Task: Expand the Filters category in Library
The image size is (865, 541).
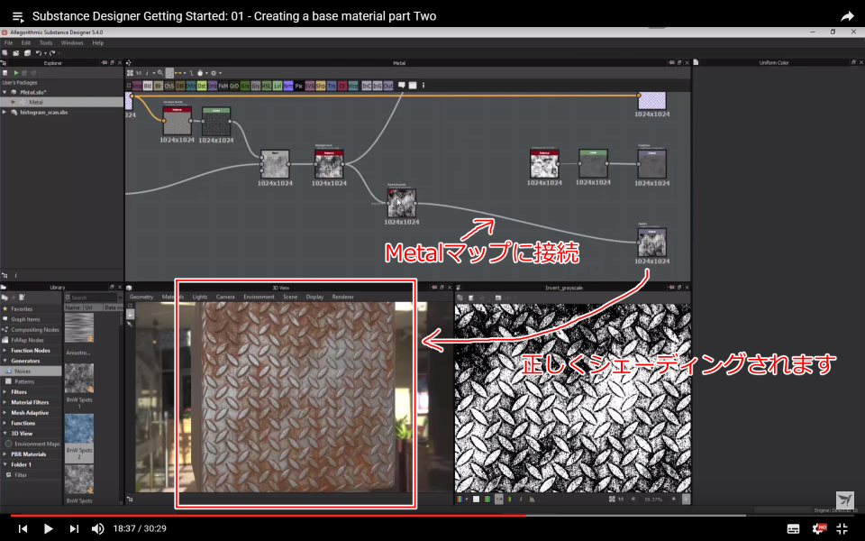Action: click(x=5, y=392)
